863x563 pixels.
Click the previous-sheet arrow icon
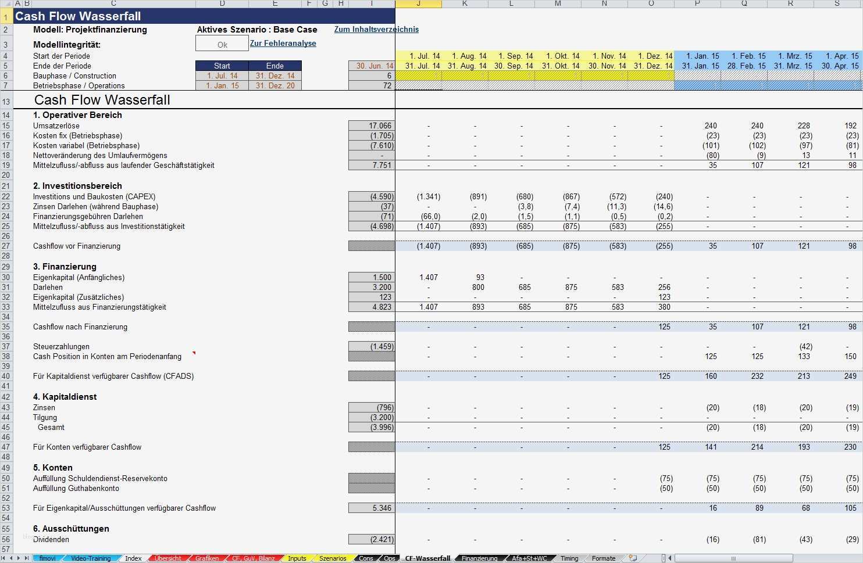pyautogui.click(x=11, y=558)
